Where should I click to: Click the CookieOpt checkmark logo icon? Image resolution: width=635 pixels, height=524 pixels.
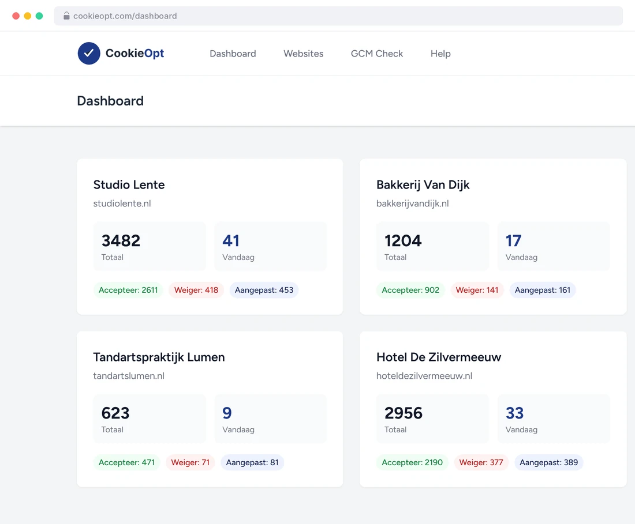pos(89,54)
